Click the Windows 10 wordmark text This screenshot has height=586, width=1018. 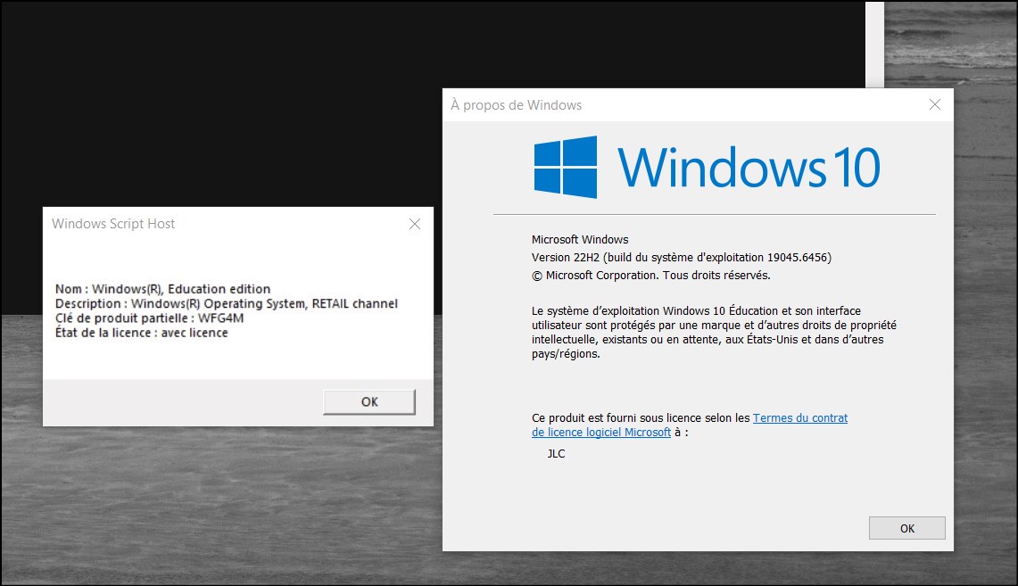click(x=749, y=168)
